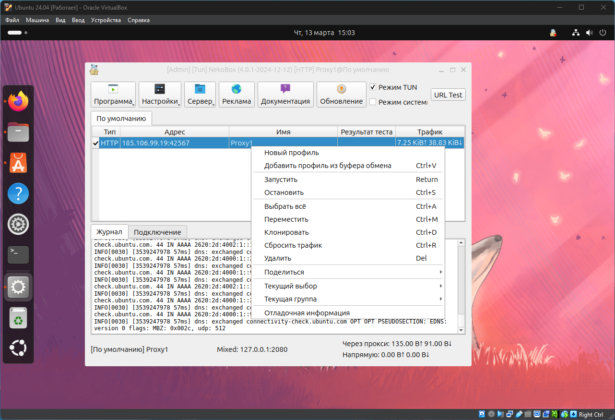615x420 pixels.
Task: Switch to the Подключение tab
Action: click(157, 232)
